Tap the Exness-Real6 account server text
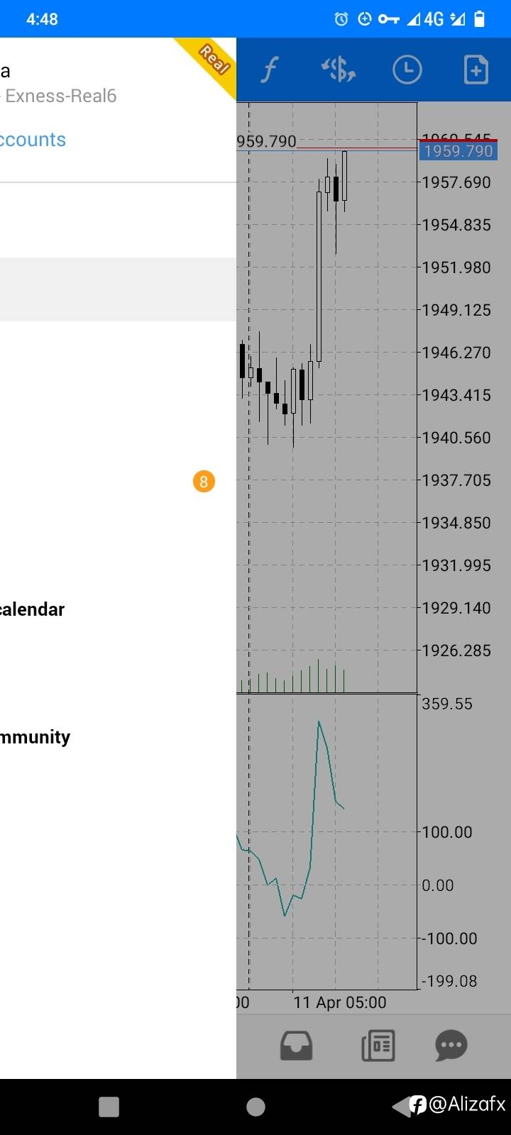The image size is (511, 1135). [x=60, y=96]
